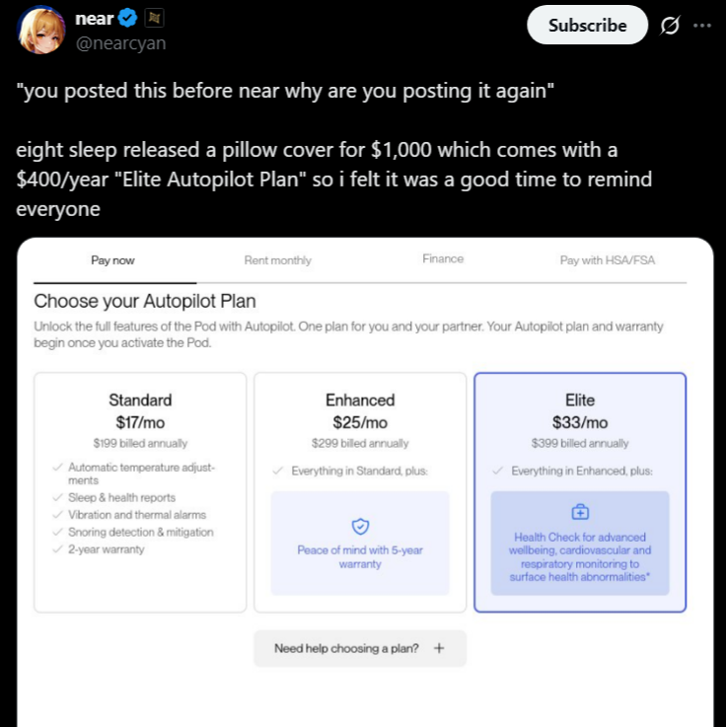The height and width of the screenshot is (727, 726).
Task: Click the blue verified checkmark badge
Action: click(x=128, y=18)
